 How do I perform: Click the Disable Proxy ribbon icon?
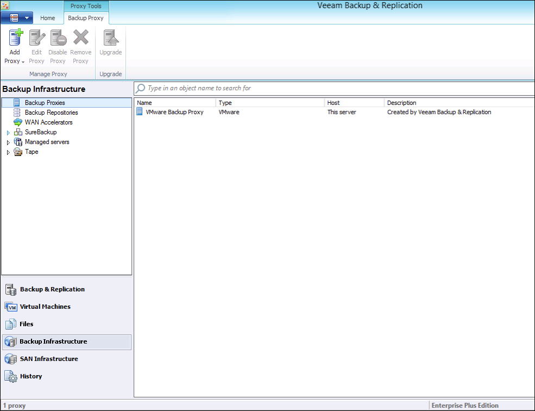[58, 38]
